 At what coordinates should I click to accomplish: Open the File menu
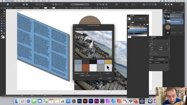(17, 1)
